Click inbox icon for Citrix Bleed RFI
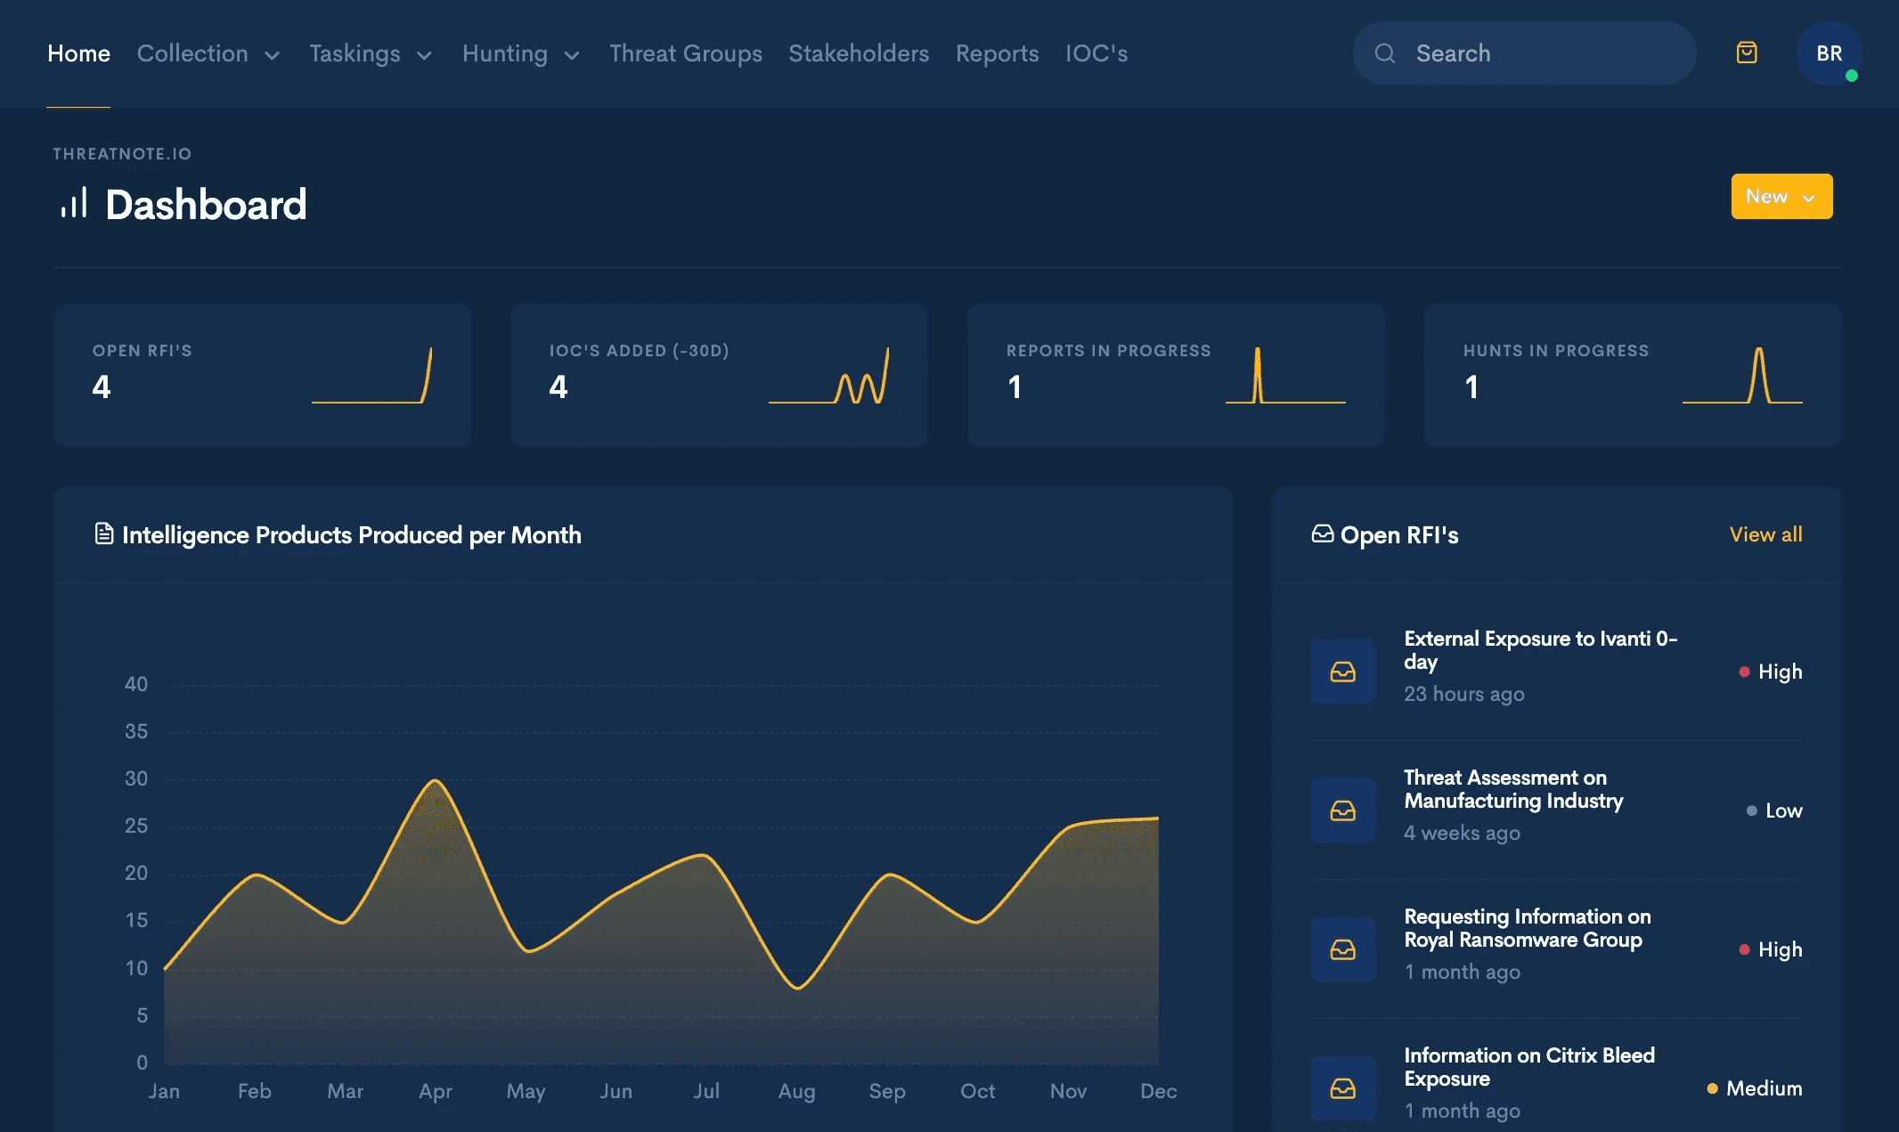Viewport: 1899px width, 1132px height. [x=1343, y=1088]
